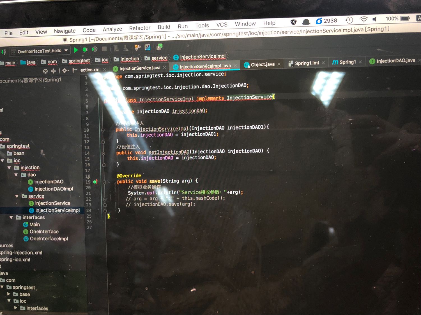
Task: Collapse the injection folder in tree
Action: click(9, 168)
